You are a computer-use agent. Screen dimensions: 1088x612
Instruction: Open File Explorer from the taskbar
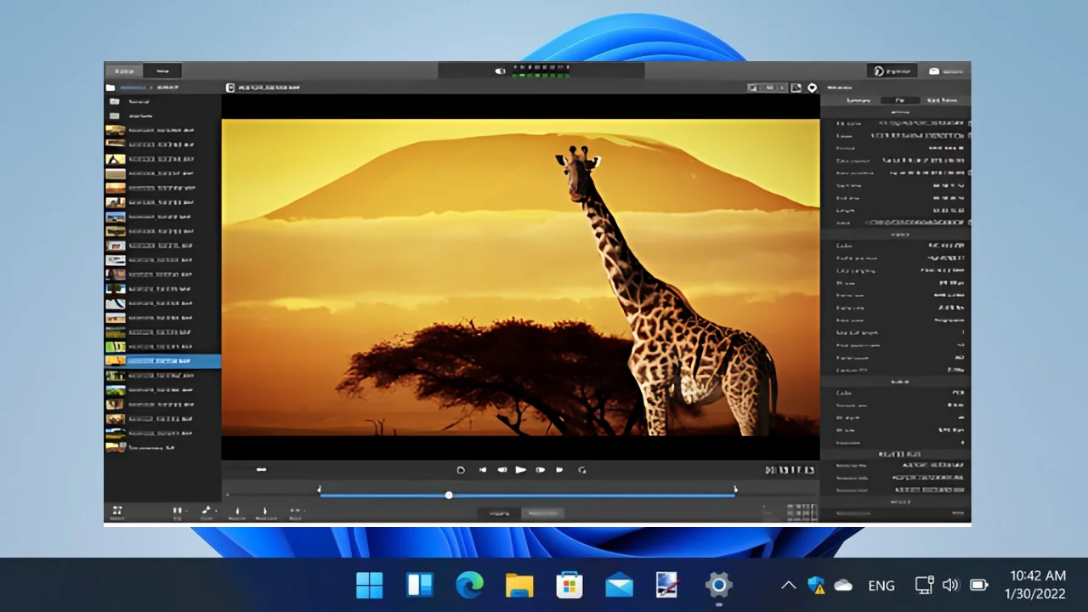(x=519, y=585)
